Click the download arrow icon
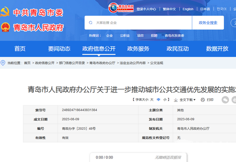This screenshot has height=162, width=236. (175, 100)
